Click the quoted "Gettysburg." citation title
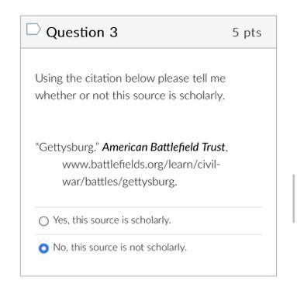This screenshot has height=298, width=297. coord(67,147)
